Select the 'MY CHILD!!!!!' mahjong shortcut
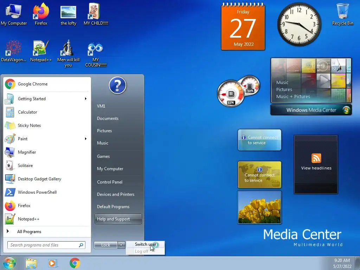 pos(96,14)
